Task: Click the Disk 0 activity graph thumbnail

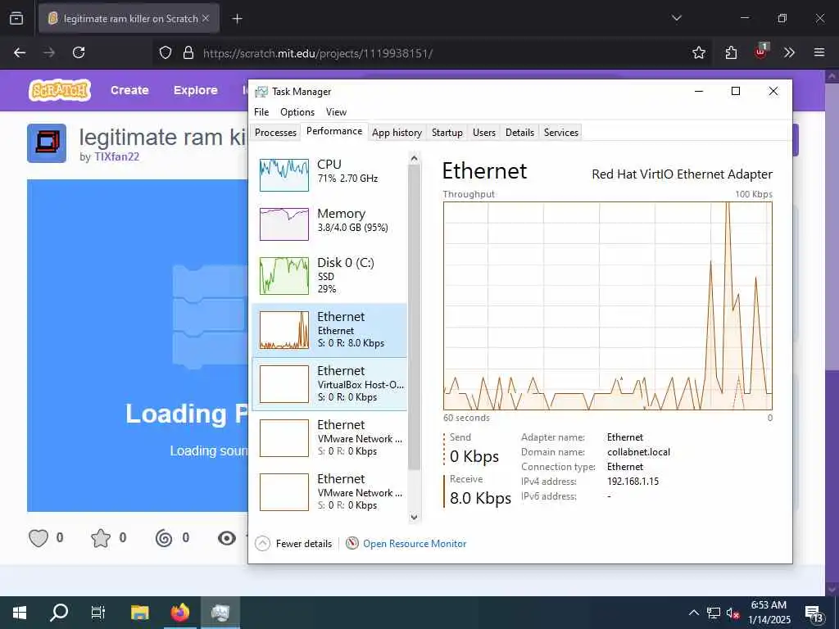Action: pyautogui.click(x=284, y=276)
